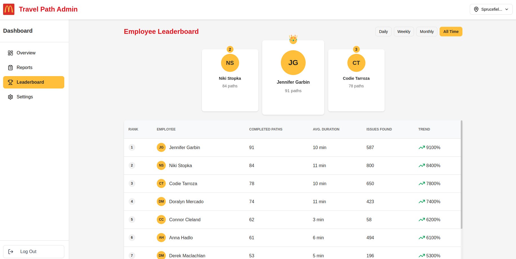Click Jennifer Garbin's JG avatar in table
Screen dimensions: 516x259
coord(161,147)
